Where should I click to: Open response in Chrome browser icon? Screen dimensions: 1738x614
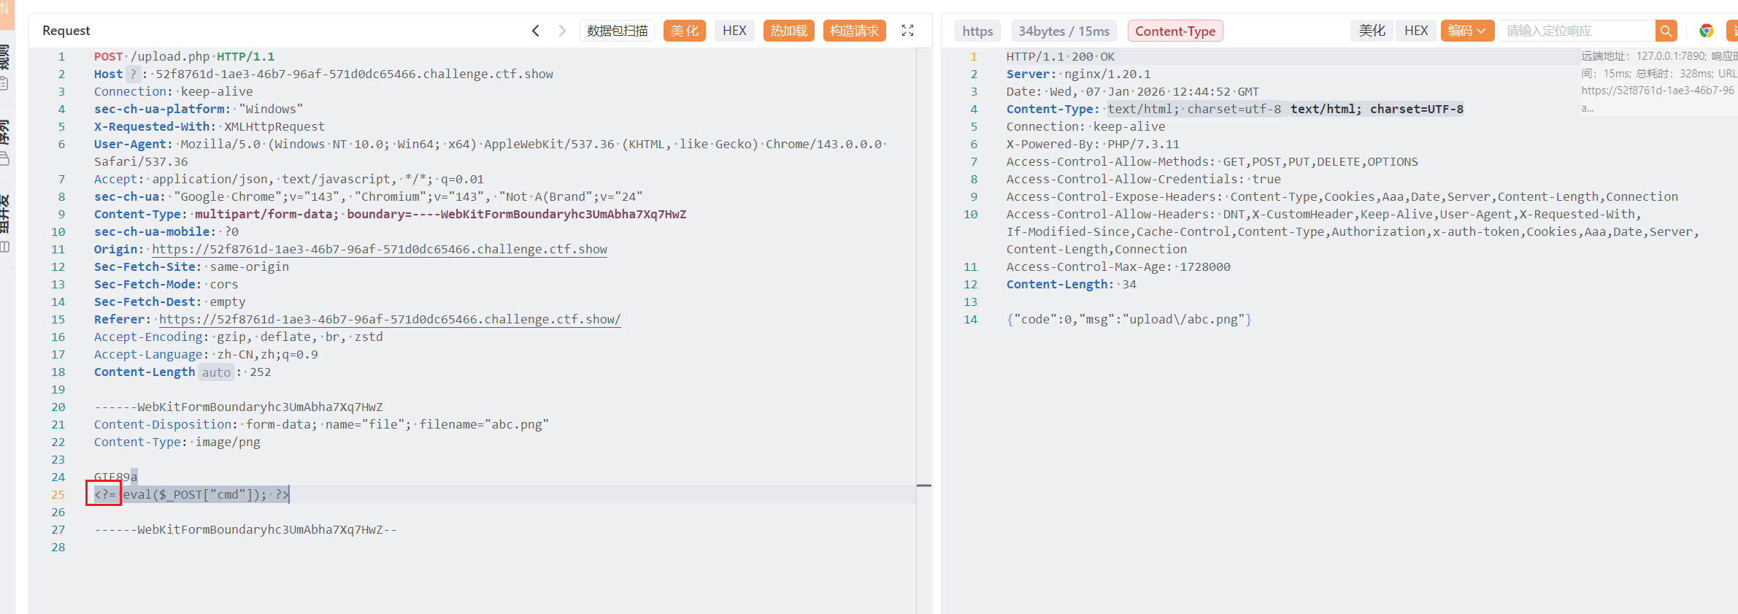click(1706, 31)
